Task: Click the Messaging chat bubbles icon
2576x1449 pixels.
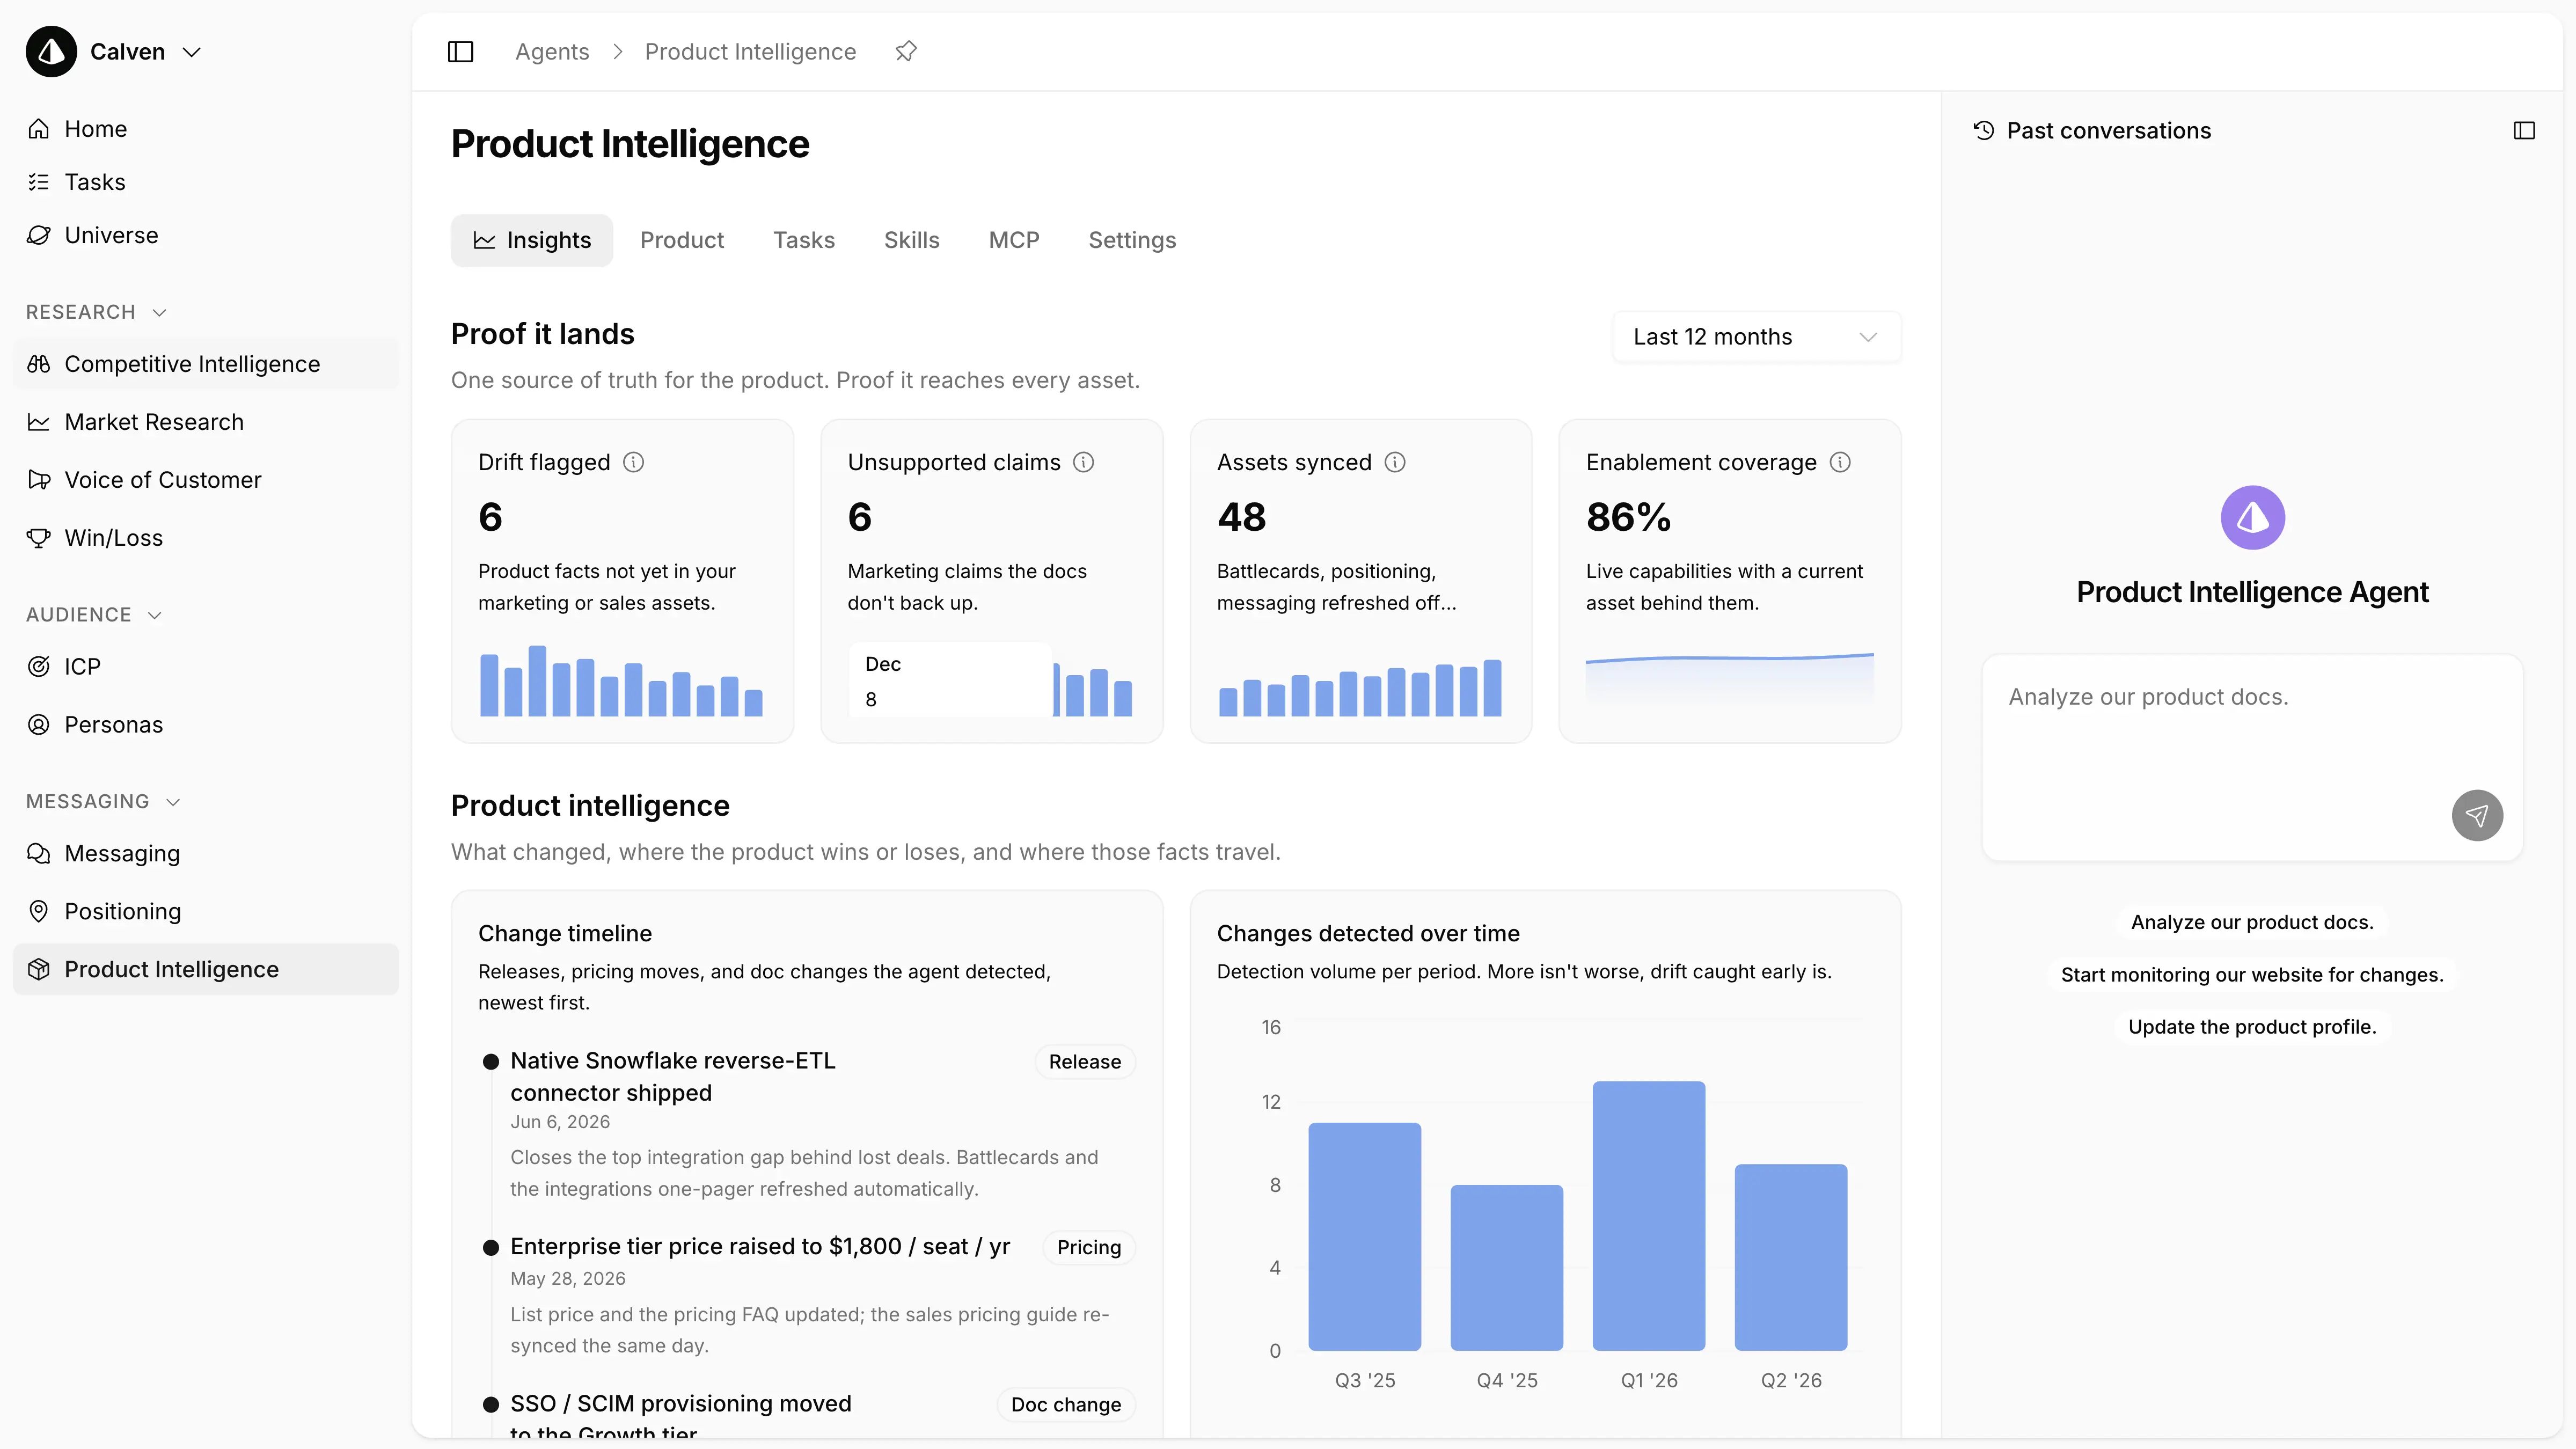Action: [39, 854]
